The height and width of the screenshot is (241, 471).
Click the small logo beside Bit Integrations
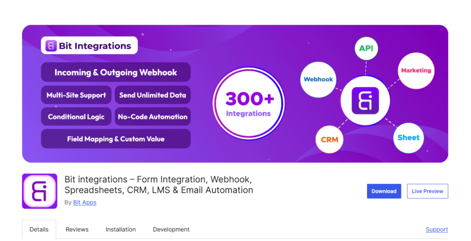coord(51,46)
